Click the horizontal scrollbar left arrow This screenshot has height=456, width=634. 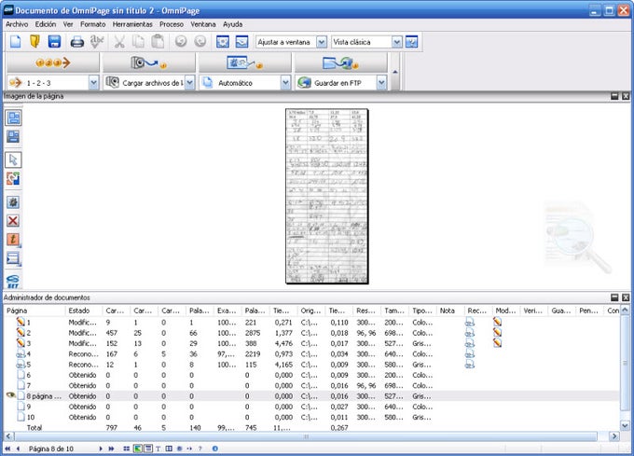pos(9,436)
